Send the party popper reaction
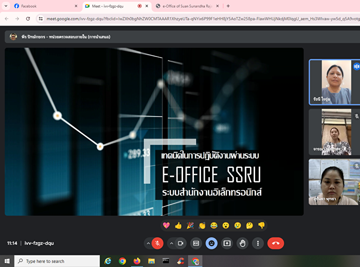Screen dimensions: 360x267 190,225
